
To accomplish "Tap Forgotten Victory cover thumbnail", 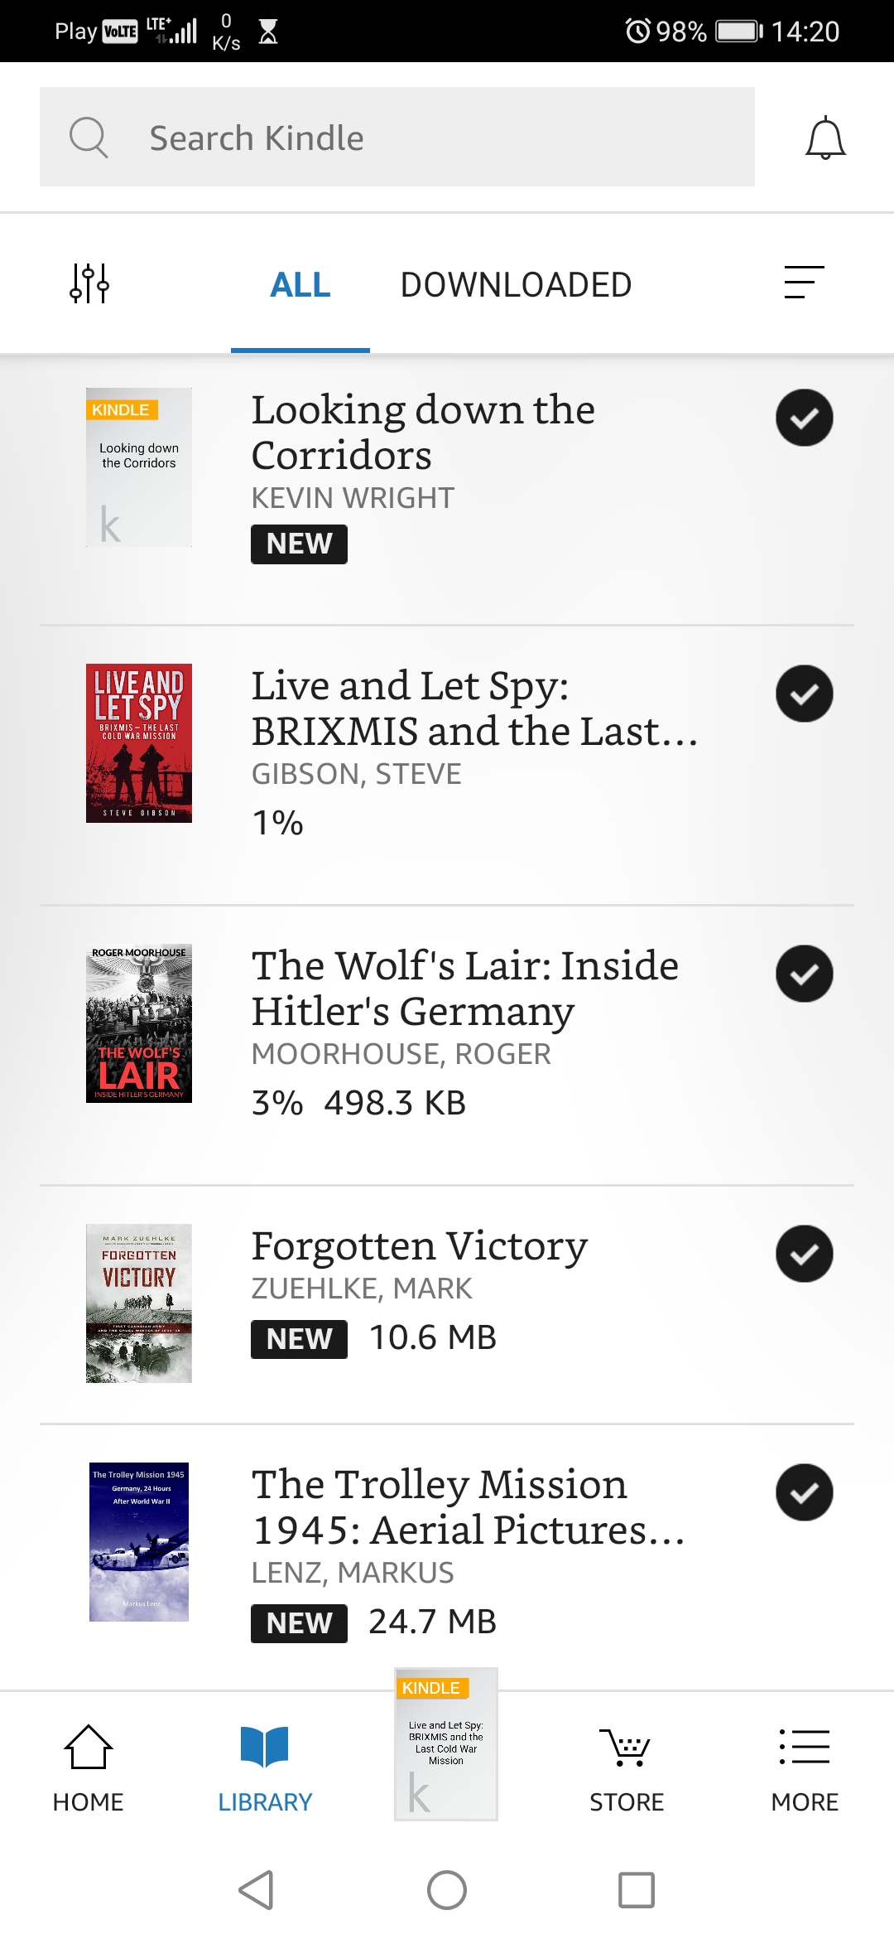I will coord(139,1303).
